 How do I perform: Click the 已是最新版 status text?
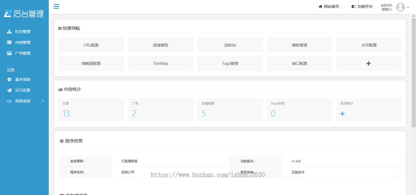coord(130,161)
